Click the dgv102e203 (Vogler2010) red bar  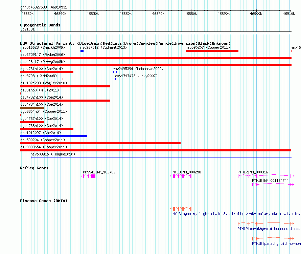point(65,86)
